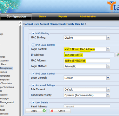Viewport: 119px width, 116px height.
Task: Open the Login Method dropdown
Action: point(108,66)
